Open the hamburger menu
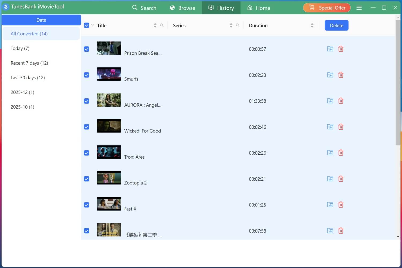The height and width of the screenshot is (268, 402). (359, 8)
